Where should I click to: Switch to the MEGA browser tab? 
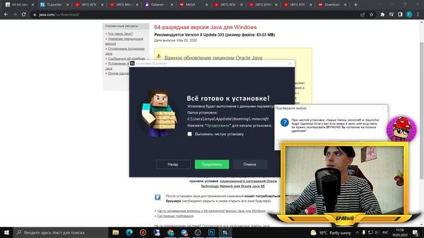pyautogui.click(x=193, y=5)
